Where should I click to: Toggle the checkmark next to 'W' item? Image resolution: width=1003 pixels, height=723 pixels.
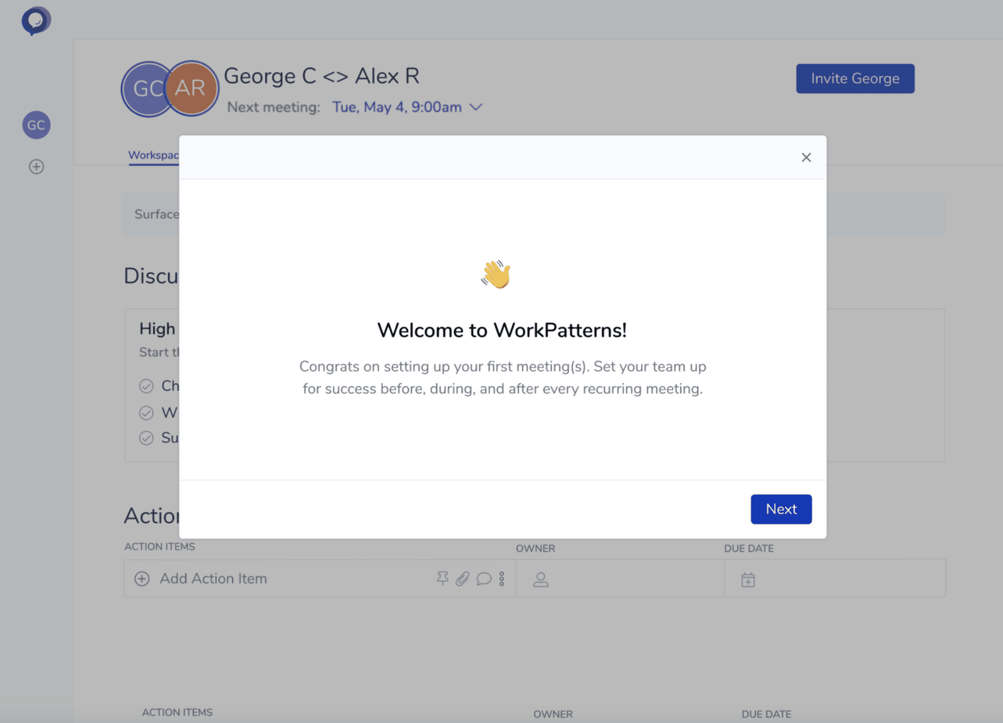coord(146,413)
